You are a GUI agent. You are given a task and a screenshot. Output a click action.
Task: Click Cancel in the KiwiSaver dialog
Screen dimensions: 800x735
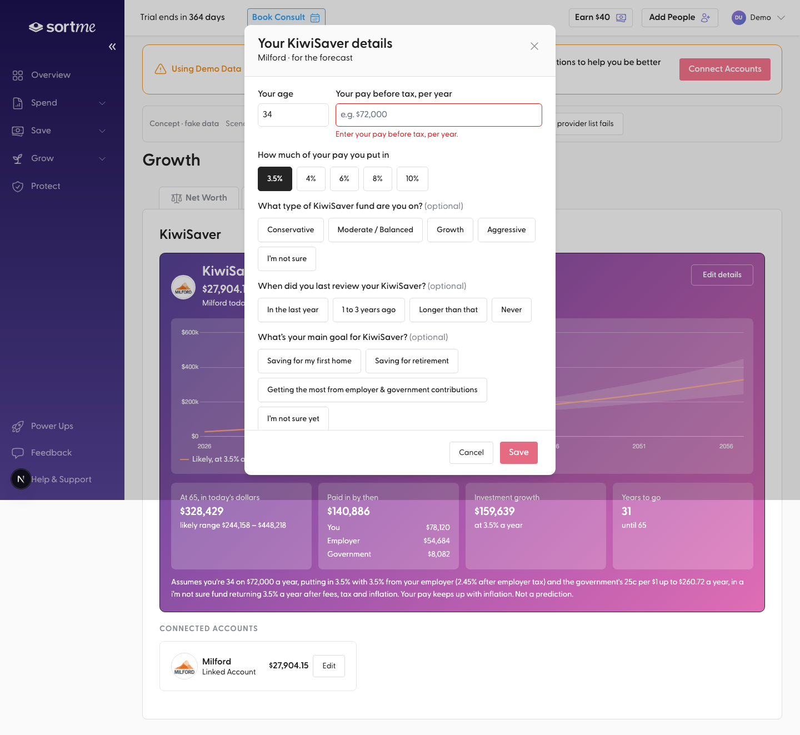pos(471,453)
